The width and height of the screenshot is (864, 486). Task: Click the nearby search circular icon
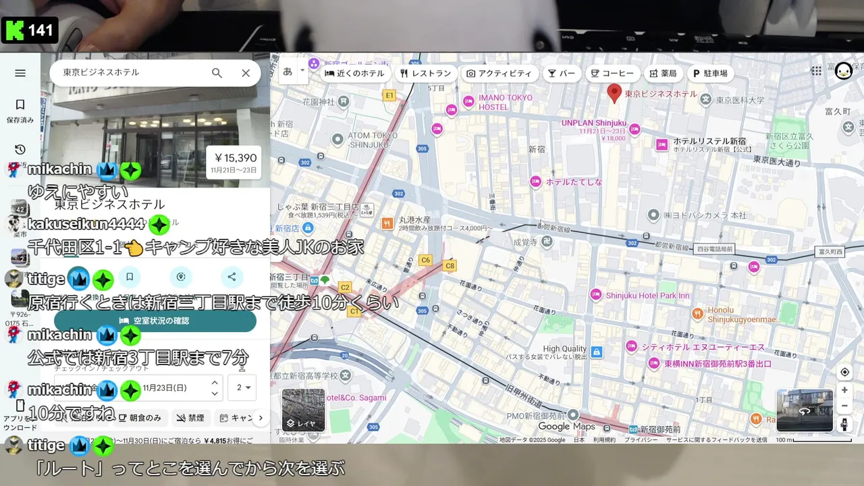180,276
